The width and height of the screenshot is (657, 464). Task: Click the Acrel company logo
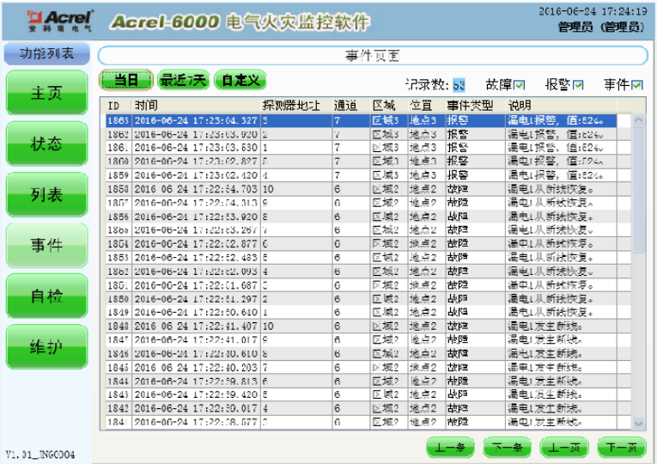pos(60,21)
